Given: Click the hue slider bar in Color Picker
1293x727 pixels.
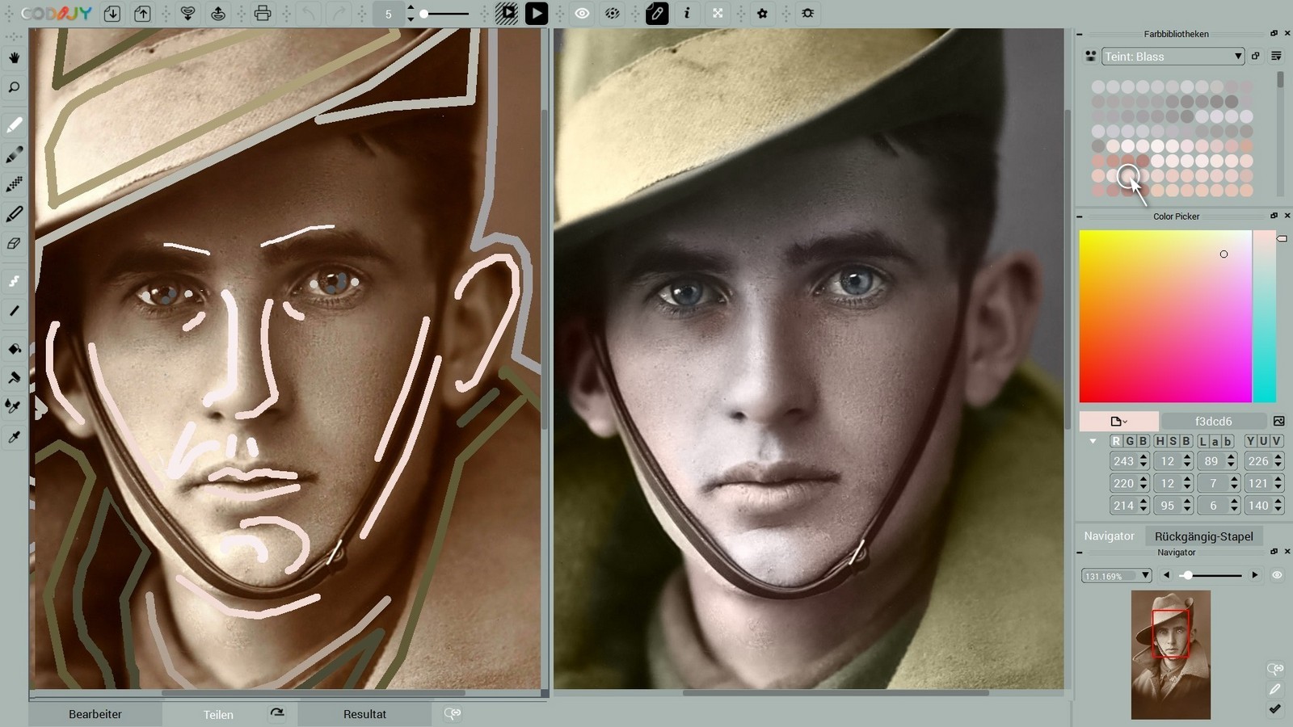Looking at the screenshot, I should [x=1264, y=315].
